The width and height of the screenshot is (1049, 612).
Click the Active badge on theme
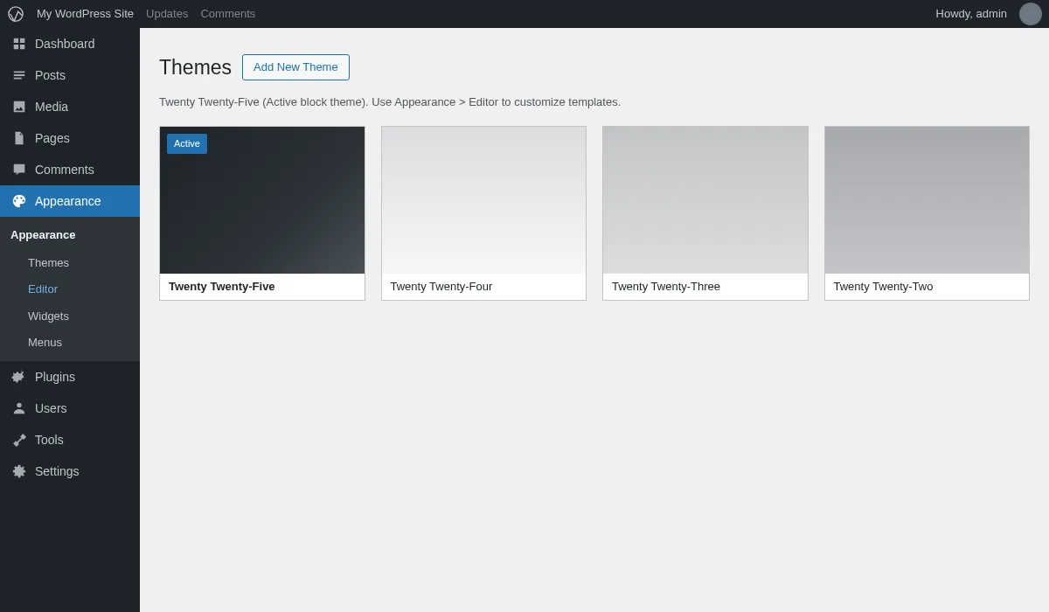[187, 143]
